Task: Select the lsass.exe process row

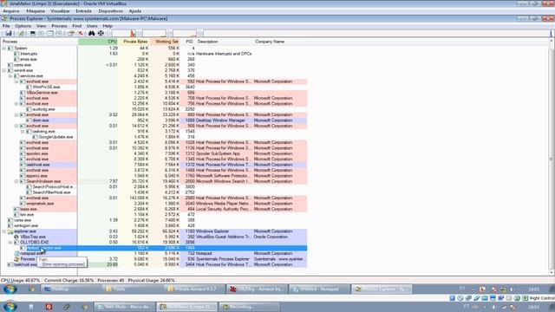Action: [153, 209]
